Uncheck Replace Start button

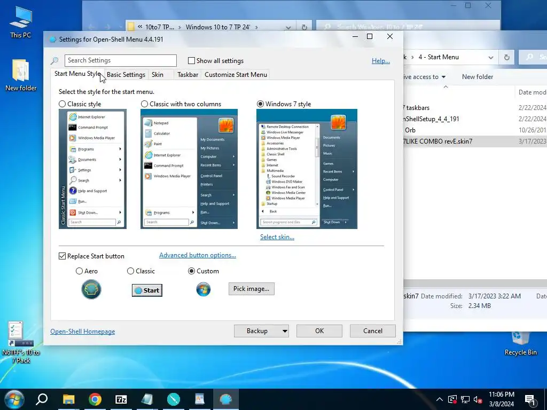click(x=62, y=256)
